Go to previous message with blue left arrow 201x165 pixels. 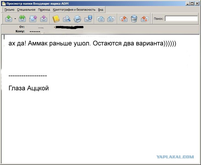click(x=100, y=19)
